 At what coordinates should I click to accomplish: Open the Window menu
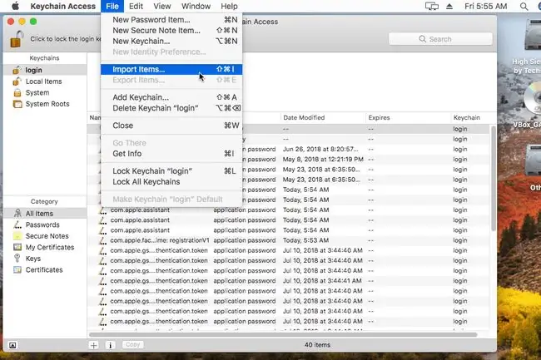click(196, 6)
